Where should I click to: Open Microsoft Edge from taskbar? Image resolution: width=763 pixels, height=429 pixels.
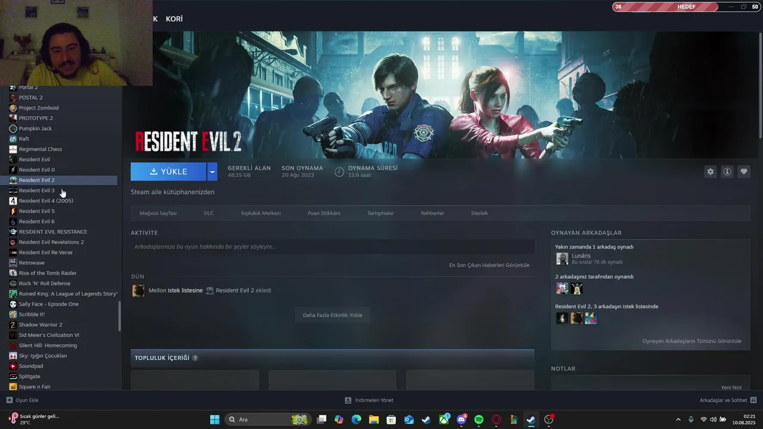point(356,419)
